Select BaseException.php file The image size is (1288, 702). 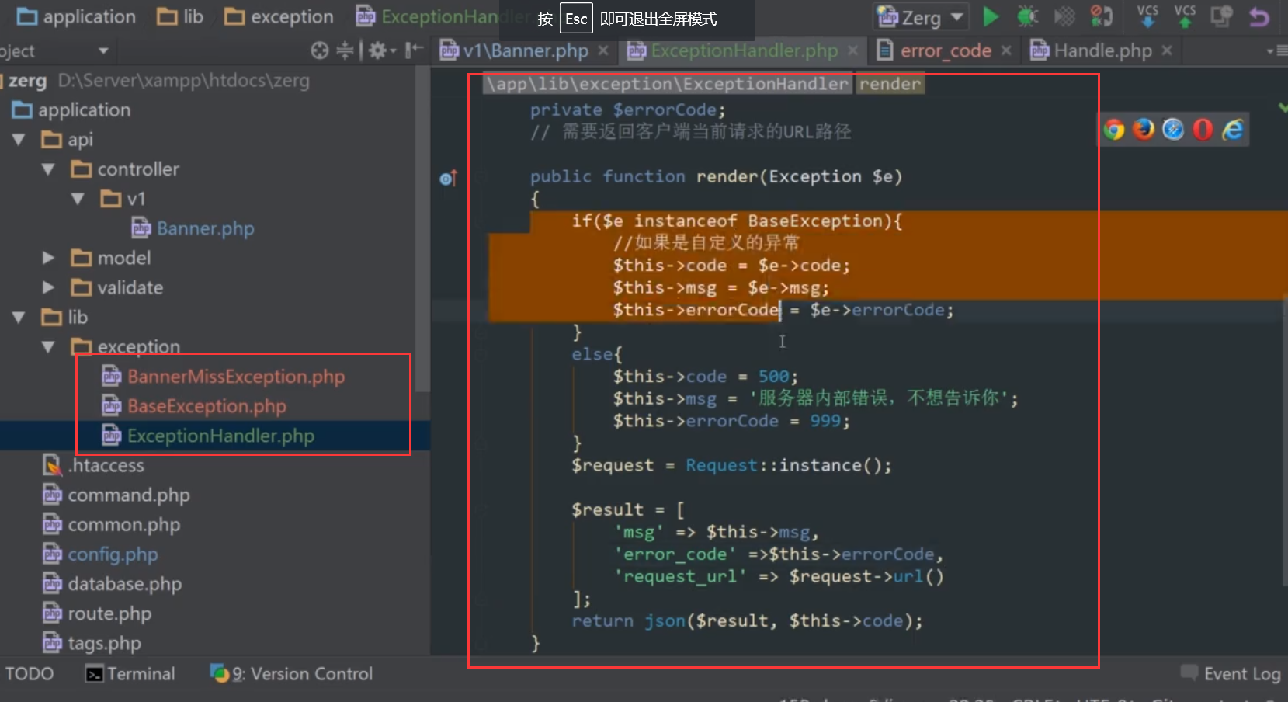[194, 406]
